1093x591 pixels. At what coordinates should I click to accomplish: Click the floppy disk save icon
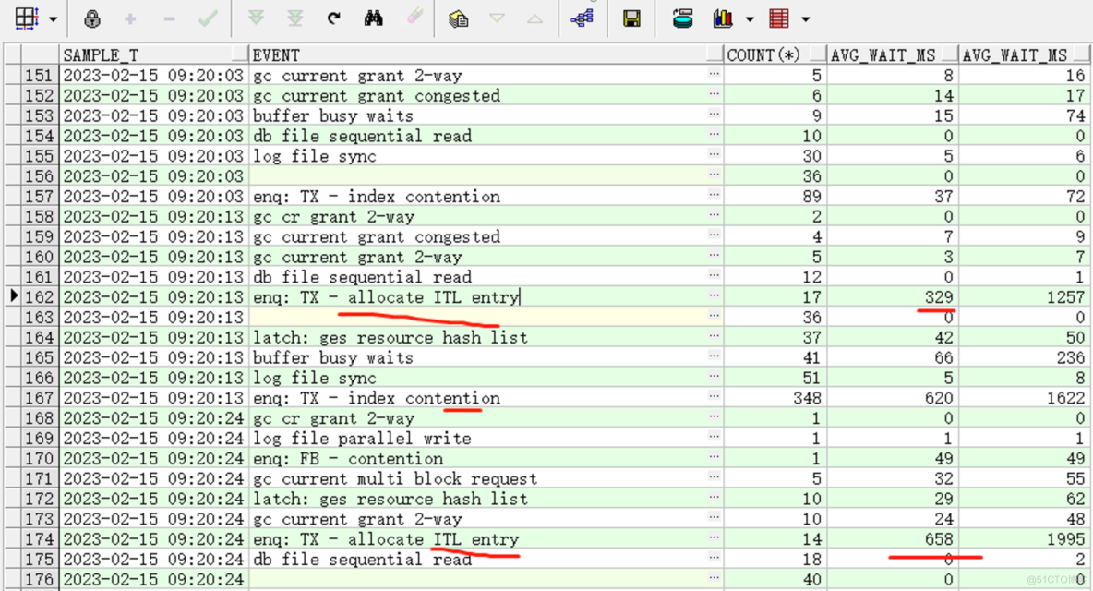click(x=632, y=18)
